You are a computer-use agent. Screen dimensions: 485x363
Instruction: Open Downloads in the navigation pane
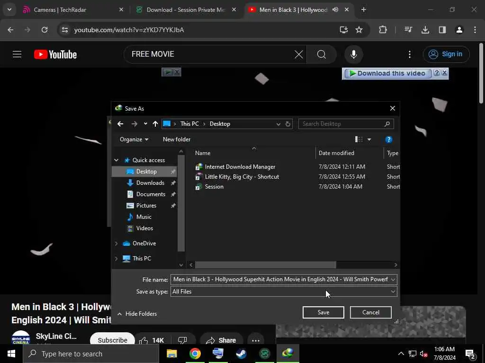click(150, 183)
